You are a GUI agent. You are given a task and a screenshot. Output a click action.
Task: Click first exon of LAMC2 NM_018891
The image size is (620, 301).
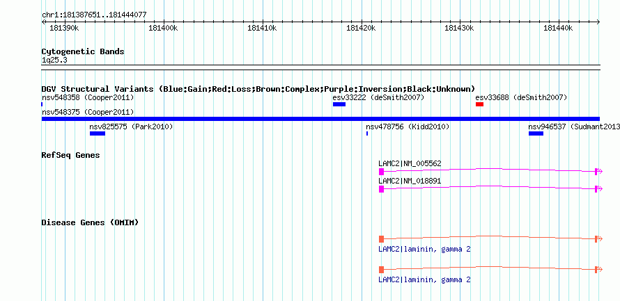point(381,189)
